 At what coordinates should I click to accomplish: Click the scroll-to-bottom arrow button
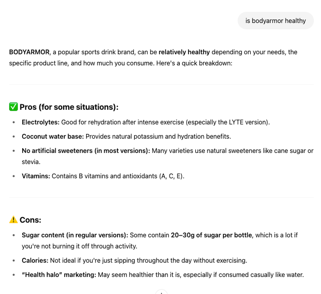point(161,292)
